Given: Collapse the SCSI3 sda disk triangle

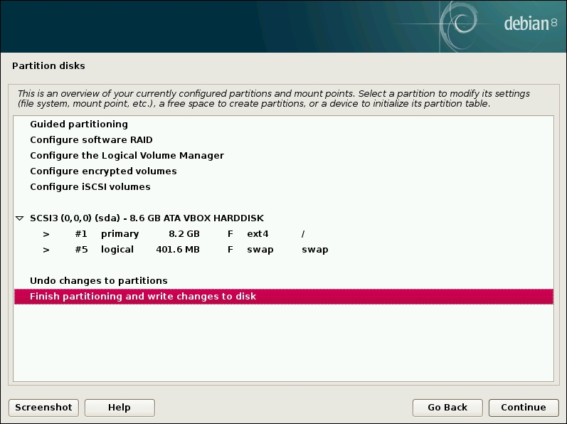Looking at the screenshot, I should (x=20, y=218).
